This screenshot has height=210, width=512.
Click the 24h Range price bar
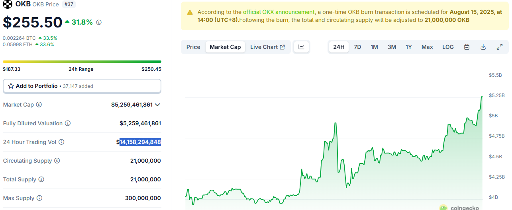[x=82, y=62]
